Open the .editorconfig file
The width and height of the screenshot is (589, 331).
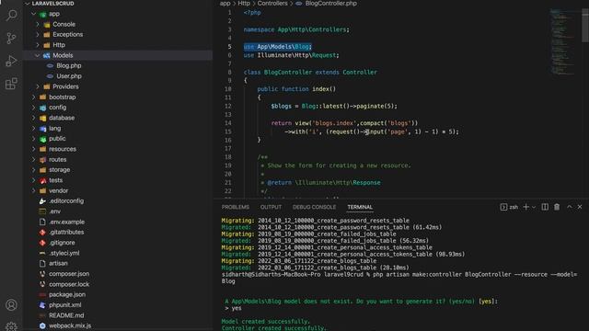click(x=66, y=201)
